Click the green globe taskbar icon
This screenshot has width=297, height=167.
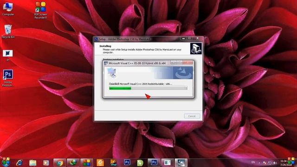pyautogui.click(x=73, y=163)
